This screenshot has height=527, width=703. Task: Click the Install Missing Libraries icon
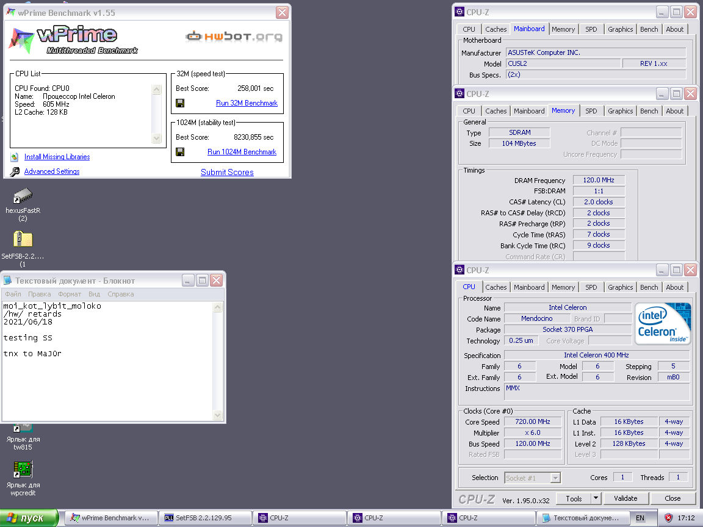tap(15, 157)
